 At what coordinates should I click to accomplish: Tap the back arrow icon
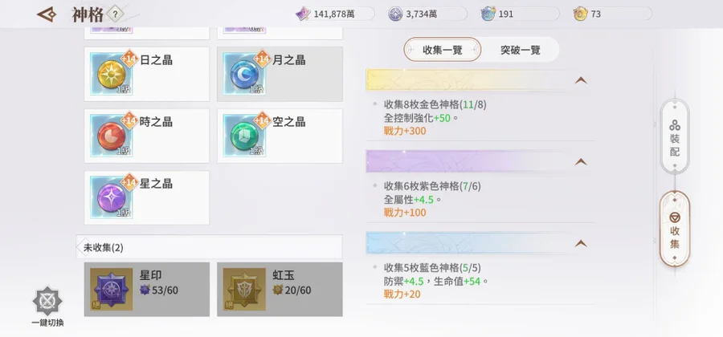tap(47, 14)
